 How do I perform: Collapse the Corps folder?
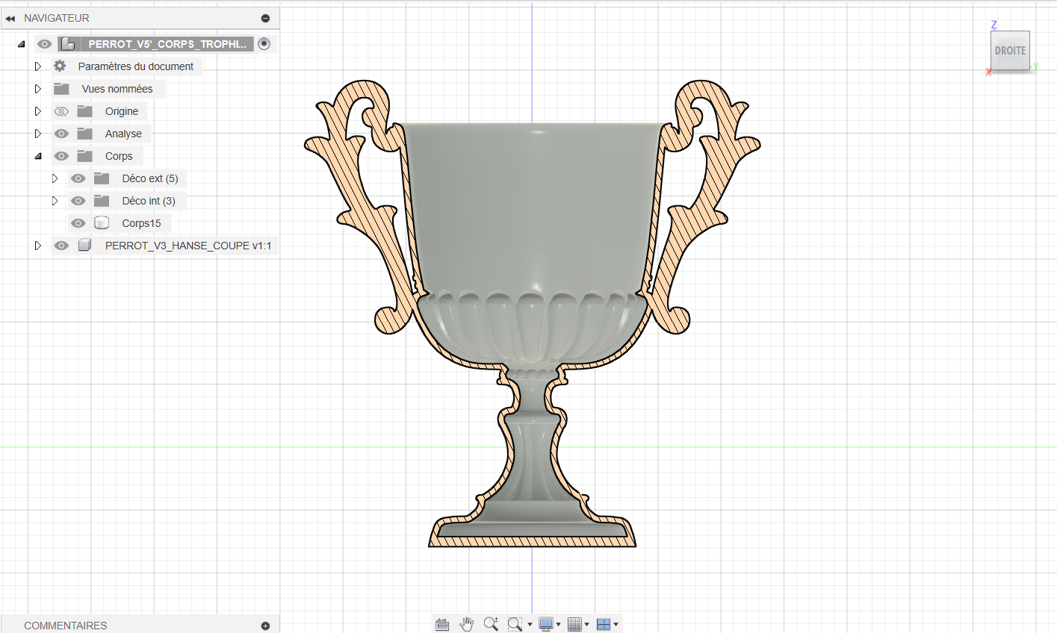point(38,156)
